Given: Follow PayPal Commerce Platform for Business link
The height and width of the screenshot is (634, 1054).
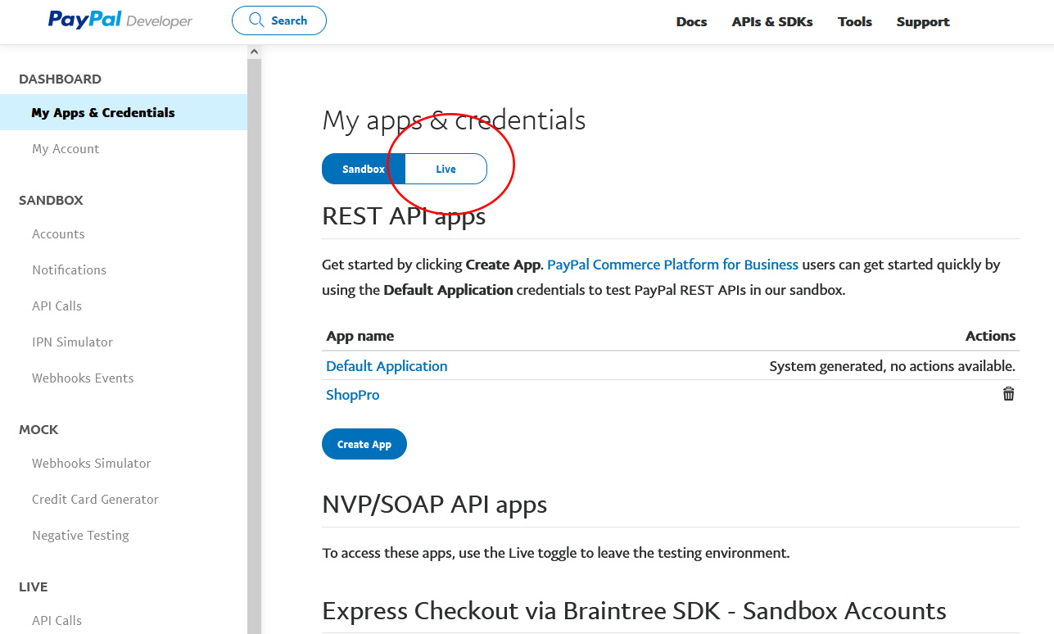Looking at the screenshot, I should tap(672, 265).
